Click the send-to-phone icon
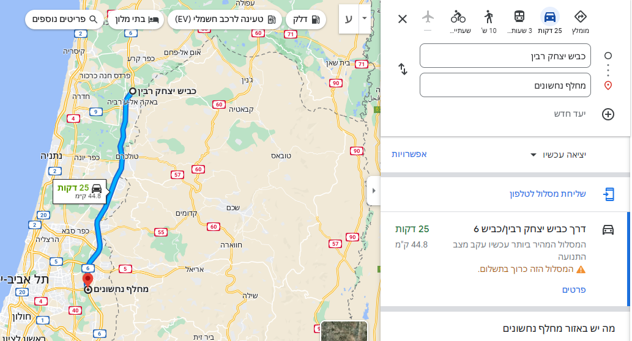 tap(608, 194)
